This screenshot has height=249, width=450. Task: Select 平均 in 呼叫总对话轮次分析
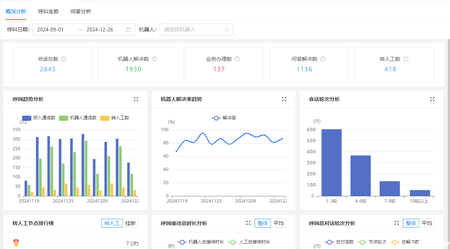tap(426, 223)
